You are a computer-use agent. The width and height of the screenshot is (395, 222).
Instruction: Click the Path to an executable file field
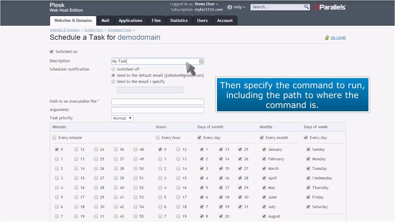[158, 101]
